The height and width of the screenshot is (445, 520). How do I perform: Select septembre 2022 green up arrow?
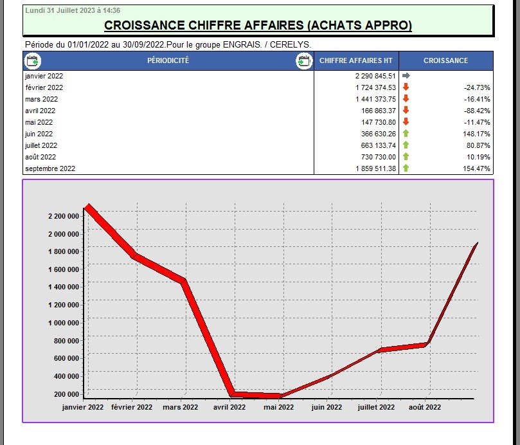click(x=406, y=168)
